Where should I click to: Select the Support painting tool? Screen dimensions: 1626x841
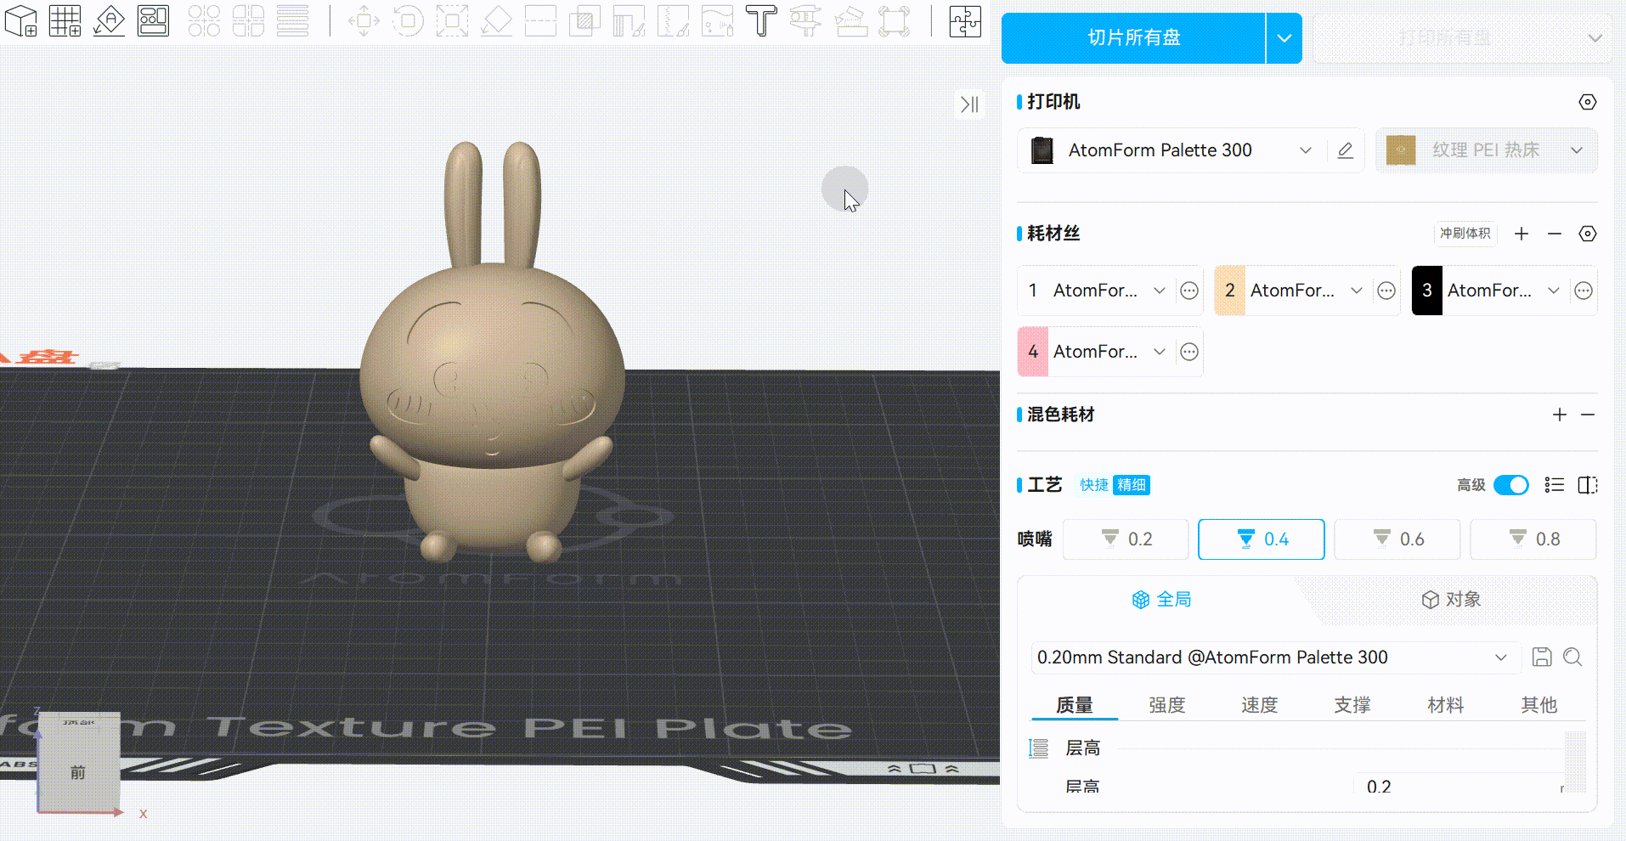pos(629,20)
